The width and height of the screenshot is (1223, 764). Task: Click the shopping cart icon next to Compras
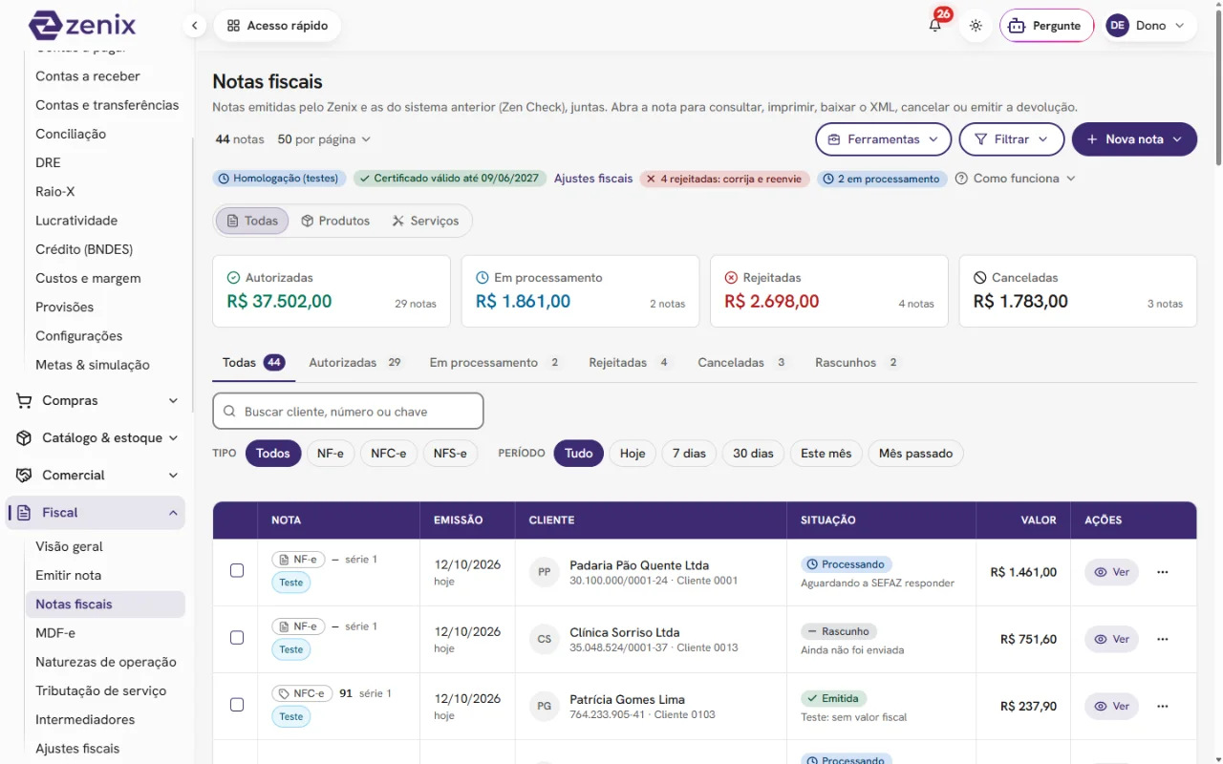24,401
